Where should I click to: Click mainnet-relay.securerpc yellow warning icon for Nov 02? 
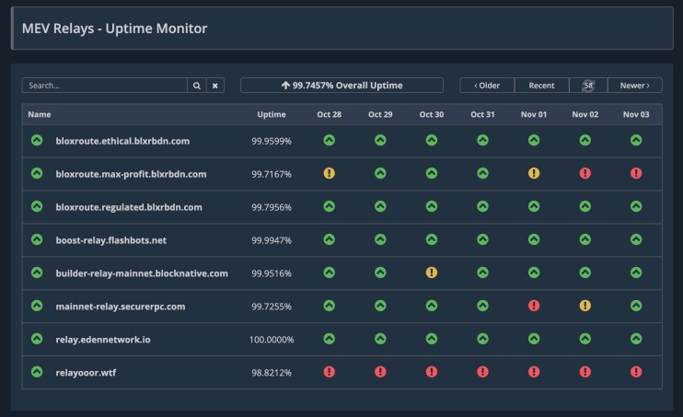[585, 306]
